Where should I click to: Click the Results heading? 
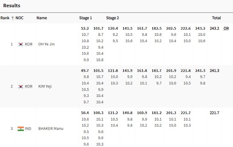click(x=12, y=6)
